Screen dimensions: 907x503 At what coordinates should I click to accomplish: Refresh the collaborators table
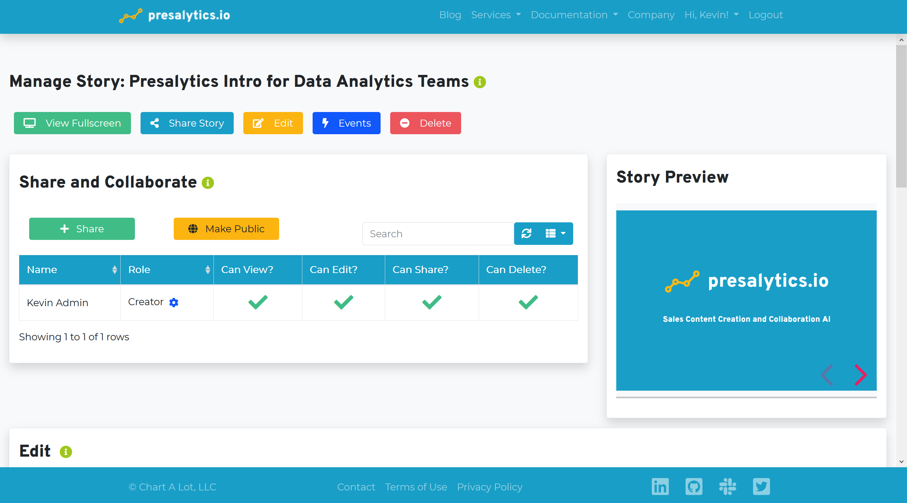pyautogui.click(x=526, y=233)
